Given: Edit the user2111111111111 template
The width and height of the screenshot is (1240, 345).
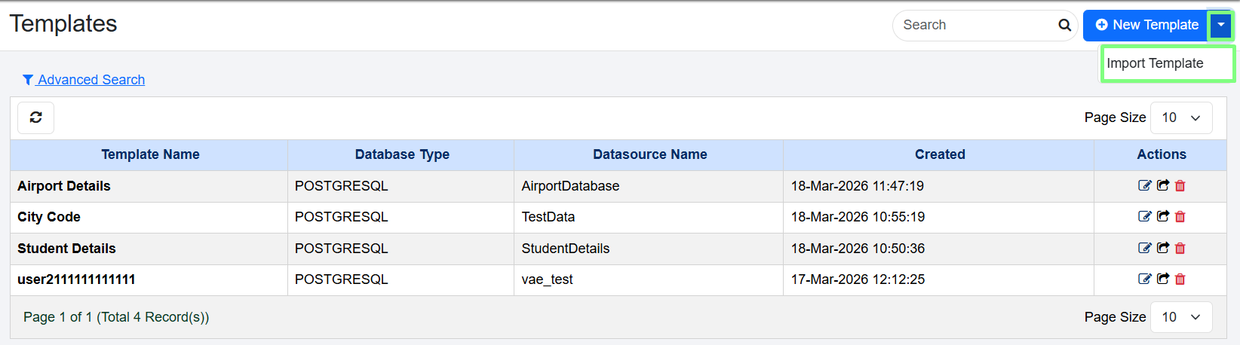Looking at the screenshot, I should (x=1144, y=279).
